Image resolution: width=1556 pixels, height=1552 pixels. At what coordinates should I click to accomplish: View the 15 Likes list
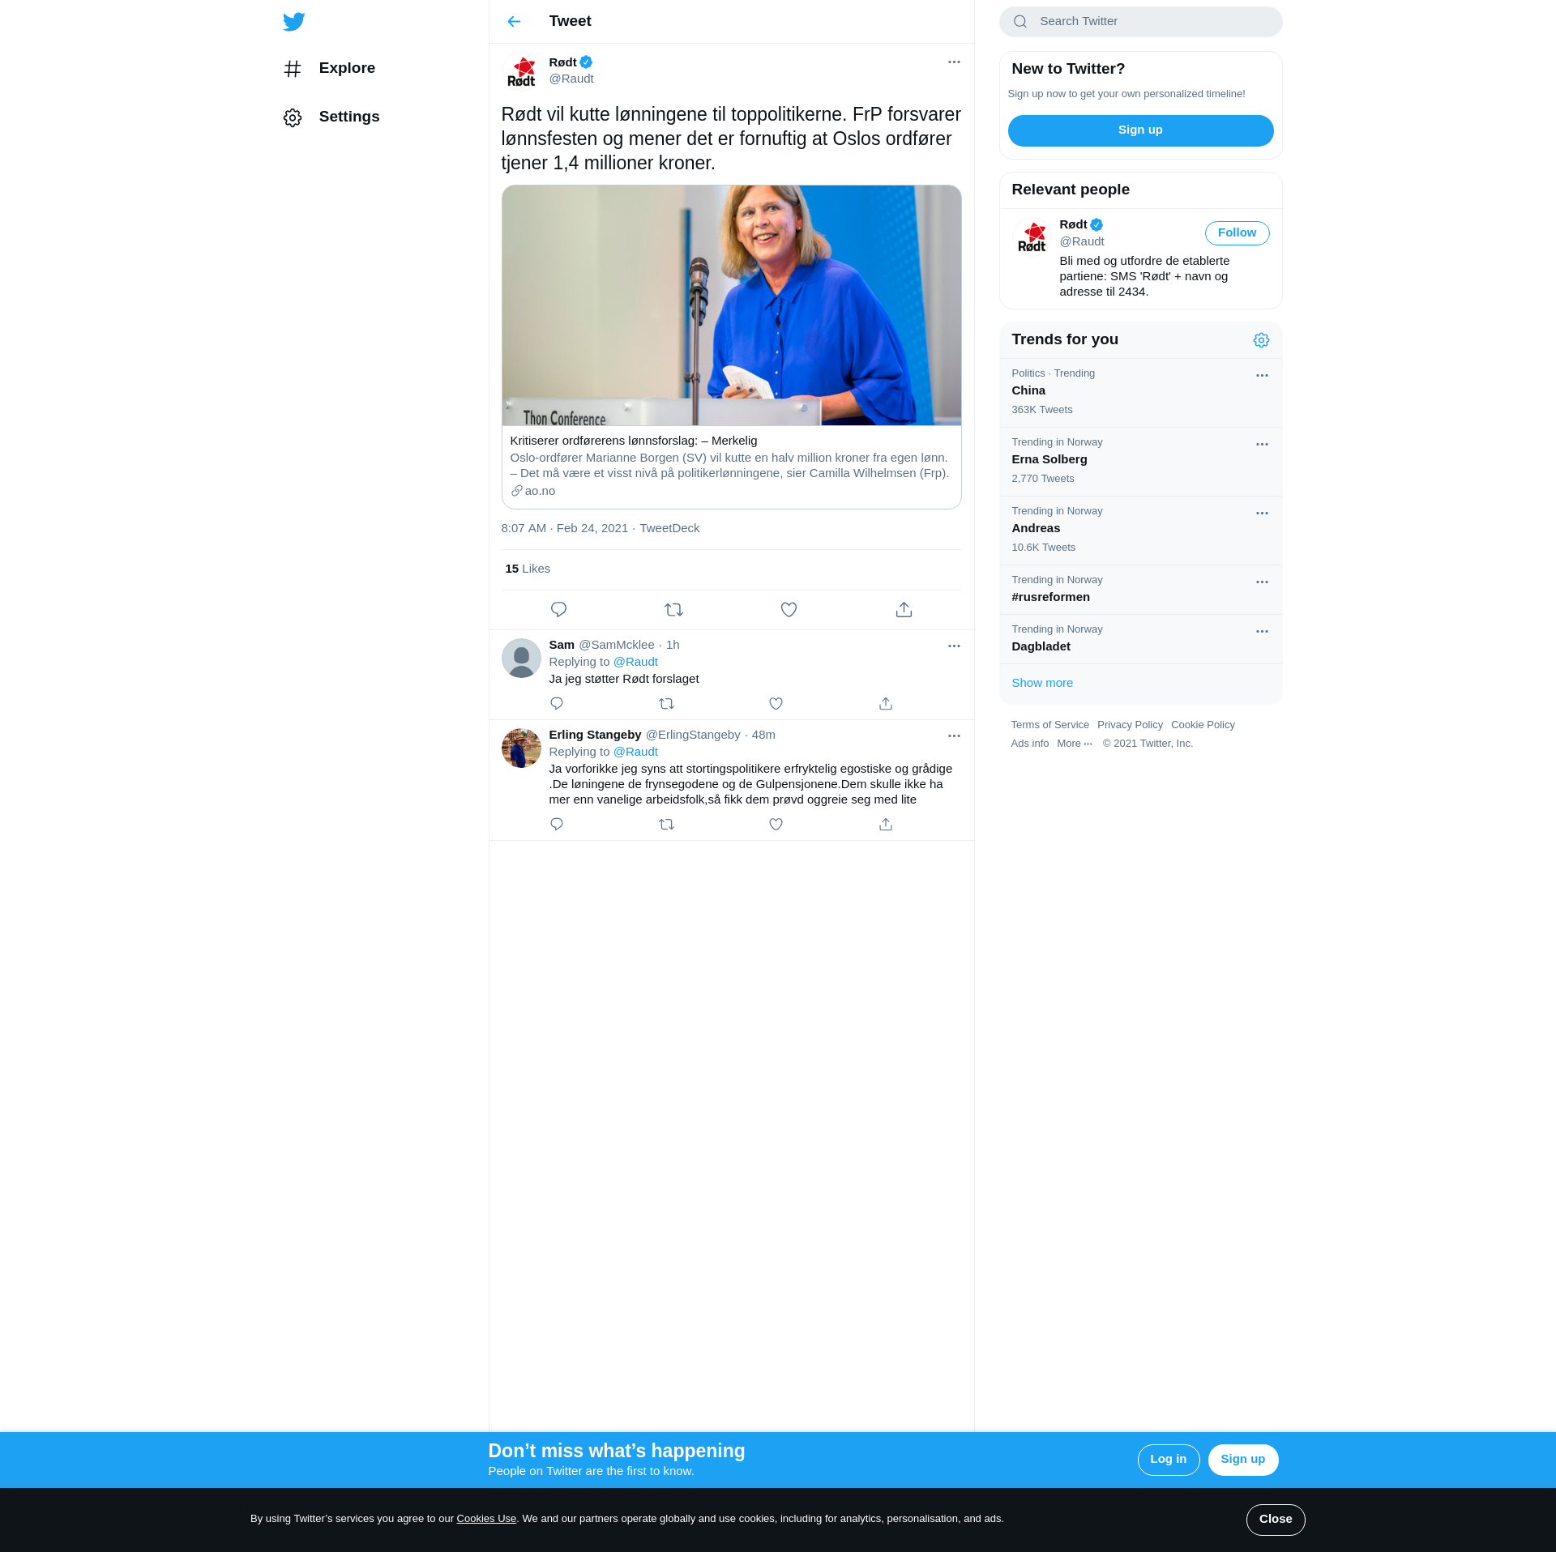point(528,569)
